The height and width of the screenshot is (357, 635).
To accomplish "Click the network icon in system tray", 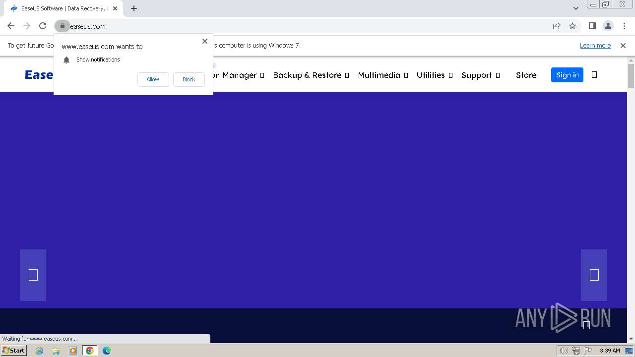I will (576, 351).
